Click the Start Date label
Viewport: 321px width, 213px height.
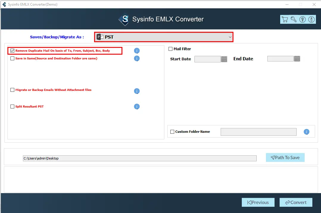180,59
